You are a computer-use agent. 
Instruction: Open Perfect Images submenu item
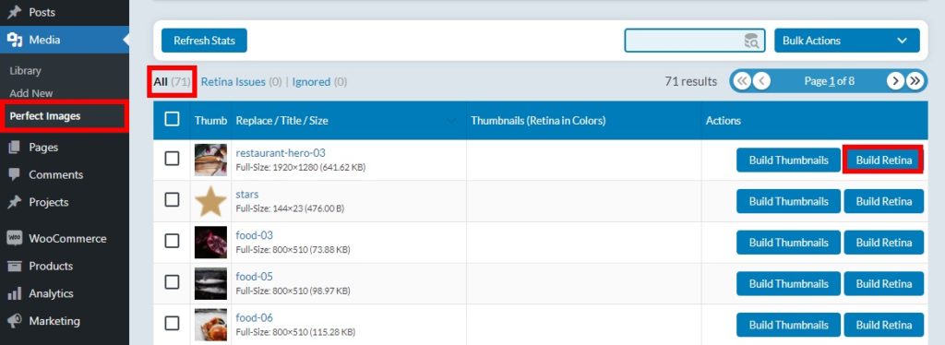coord(45,116)
